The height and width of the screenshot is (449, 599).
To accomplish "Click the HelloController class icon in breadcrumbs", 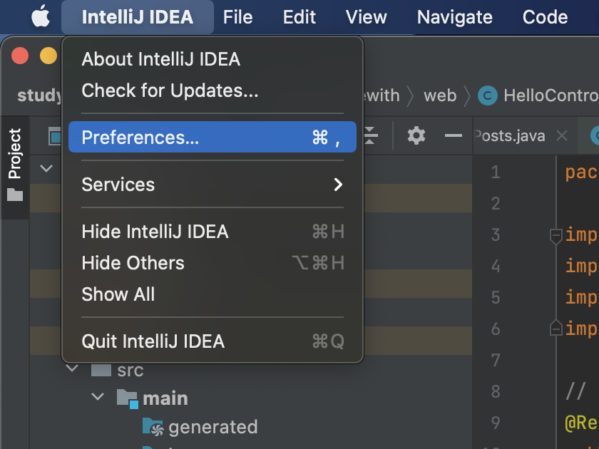I will pos(486,95).
